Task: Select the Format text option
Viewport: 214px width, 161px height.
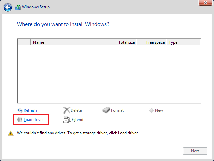Action: [117, 110]
